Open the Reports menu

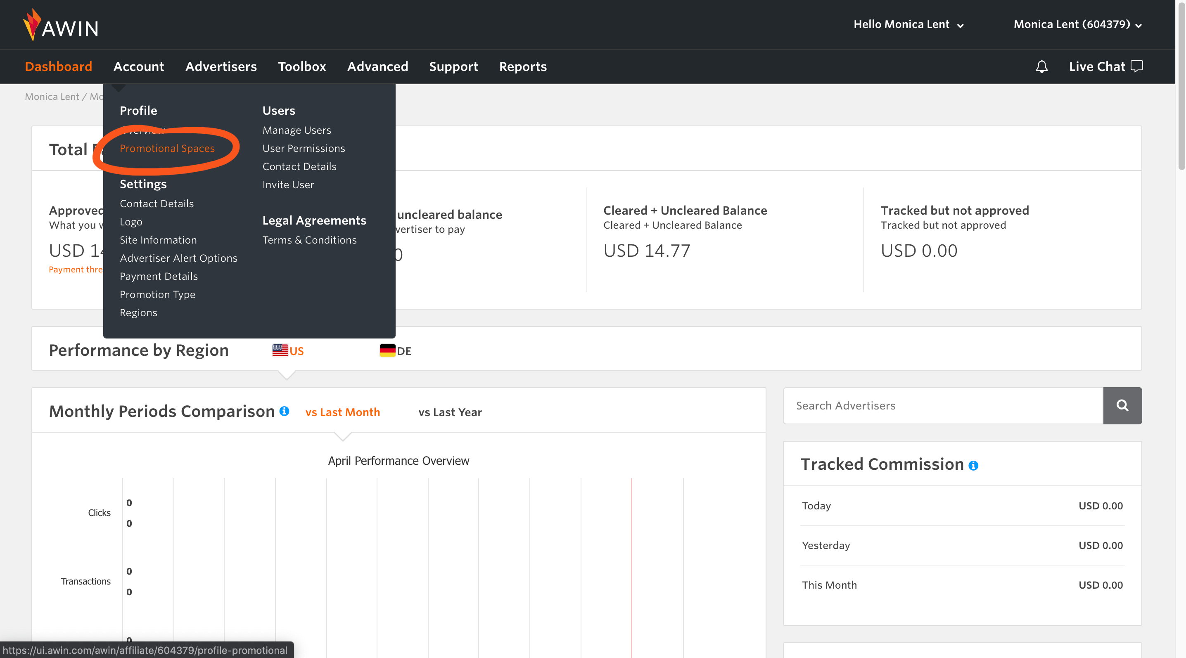tap(523, 67)
